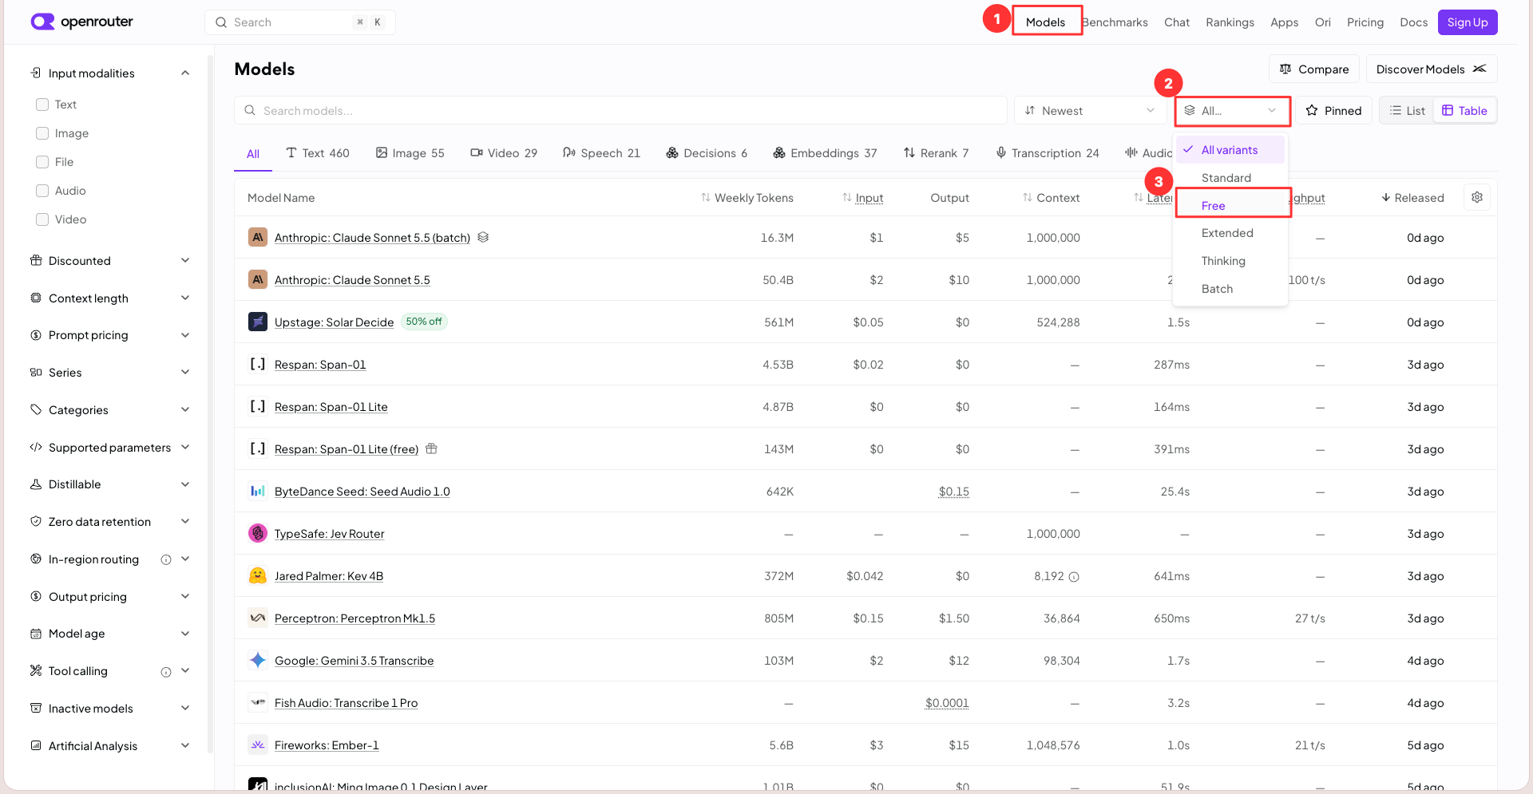Toggle the Pinned models filter

point(1333,110)
